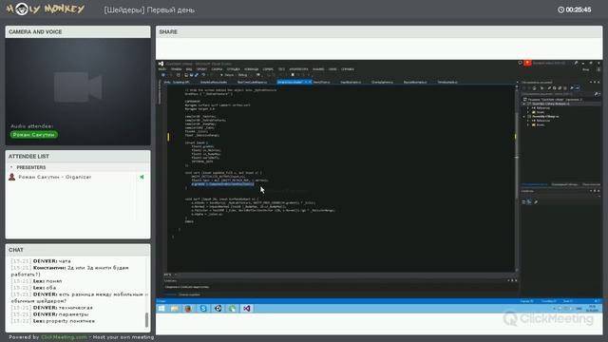Viewport: 608px width, 342px height.
Task: Click the red notification icon in Visual Studio title bar
Action: (528, 63)
